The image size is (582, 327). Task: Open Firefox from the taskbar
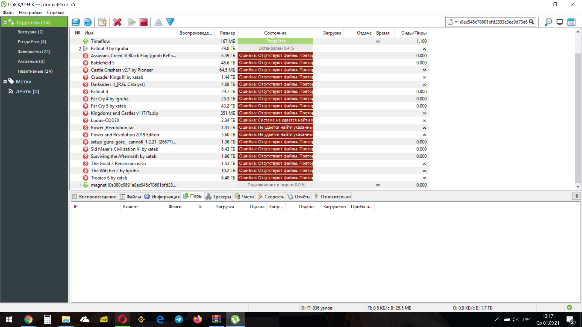pos(198,319)
